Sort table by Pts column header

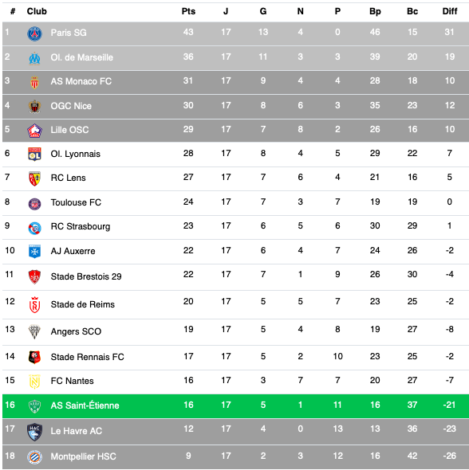(x=188, y=11)
